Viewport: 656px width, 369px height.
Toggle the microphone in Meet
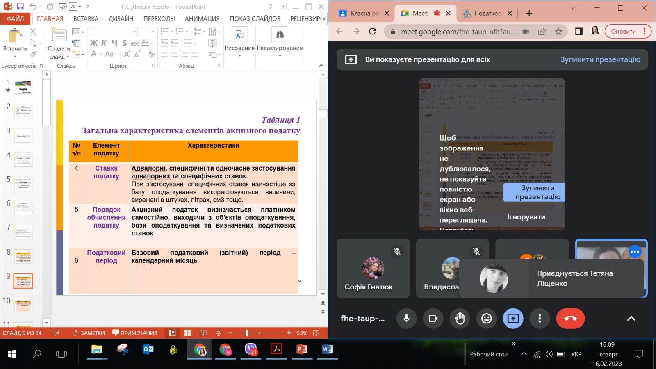tap(406, 319)
